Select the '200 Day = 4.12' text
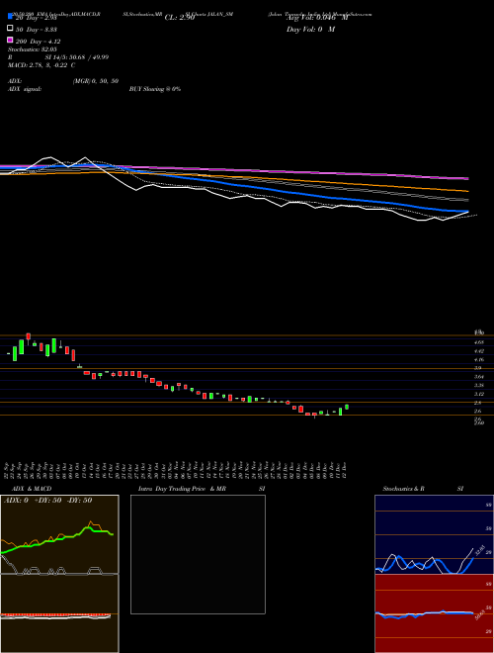The width and height of the screenshot is (494, 653). (x=39, y=42)
